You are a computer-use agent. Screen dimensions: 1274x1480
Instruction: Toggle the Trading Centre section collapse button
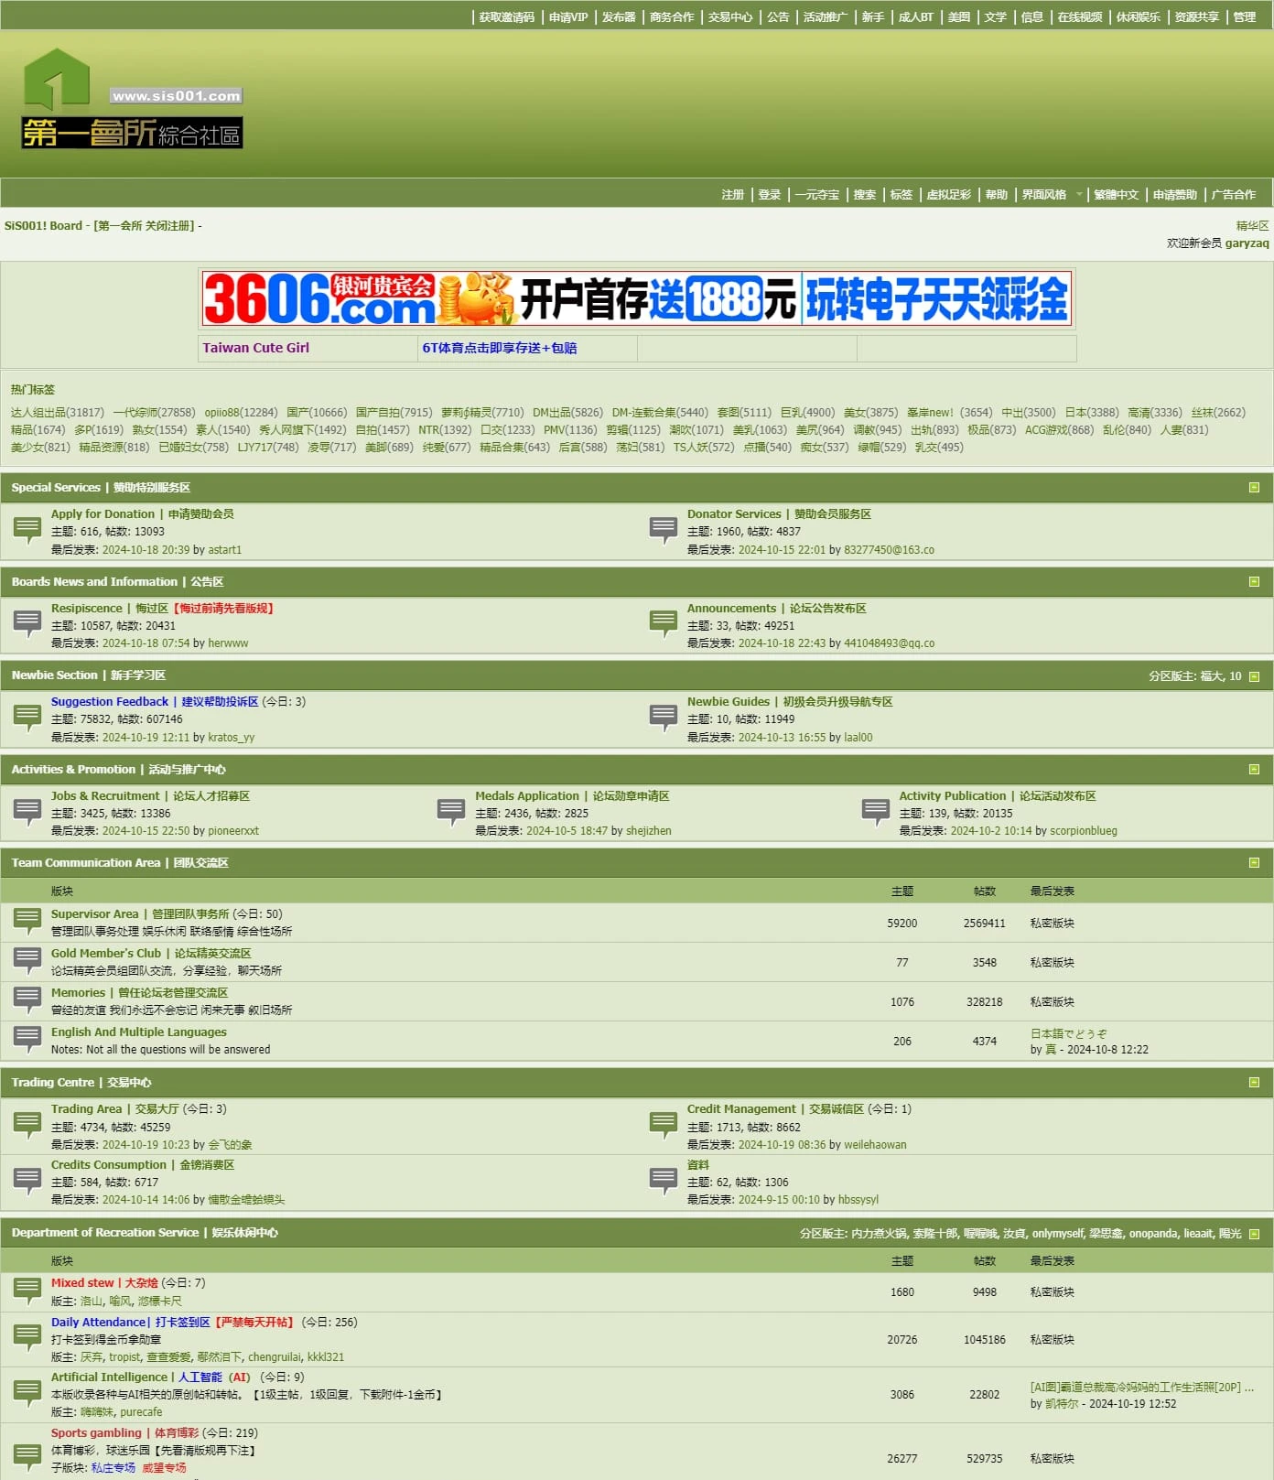tap(1254, 1083)
